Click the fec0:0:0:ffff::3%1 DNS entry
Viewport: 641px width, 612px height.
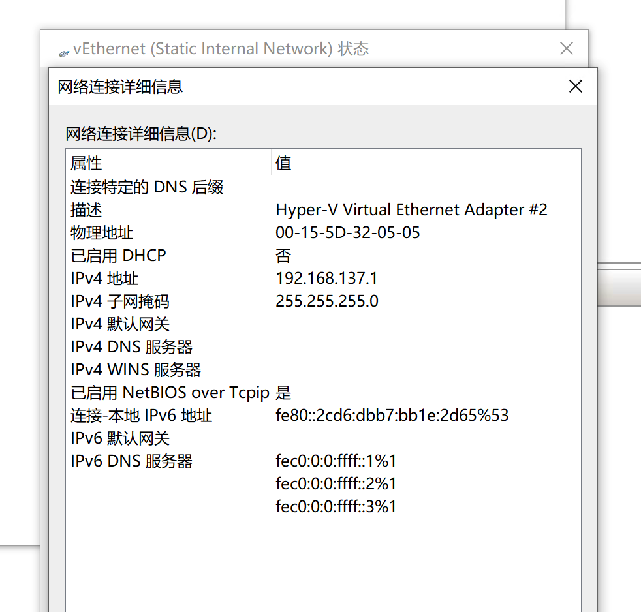click(x=336, y=507)
